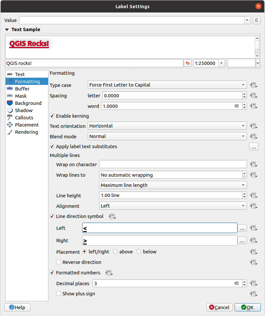The image size is (265, 316).
Task: Clear the word spacing value
Action: [x=237, y=106]
